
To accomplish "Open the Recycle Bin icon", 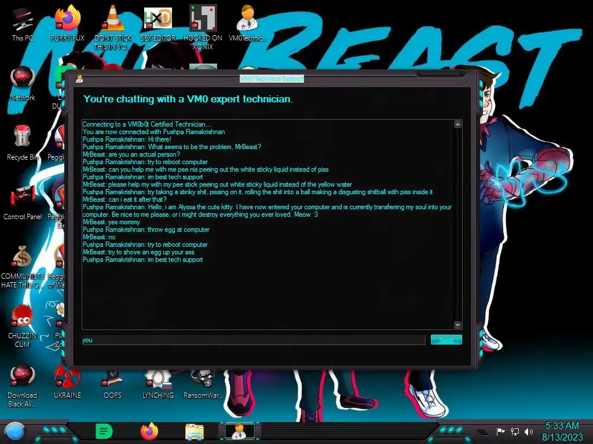I will (x=23, y=143).
